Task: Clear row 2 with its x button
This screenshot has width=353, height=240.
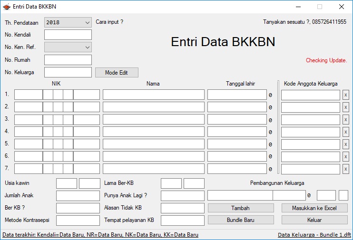Action: point(345,107)
